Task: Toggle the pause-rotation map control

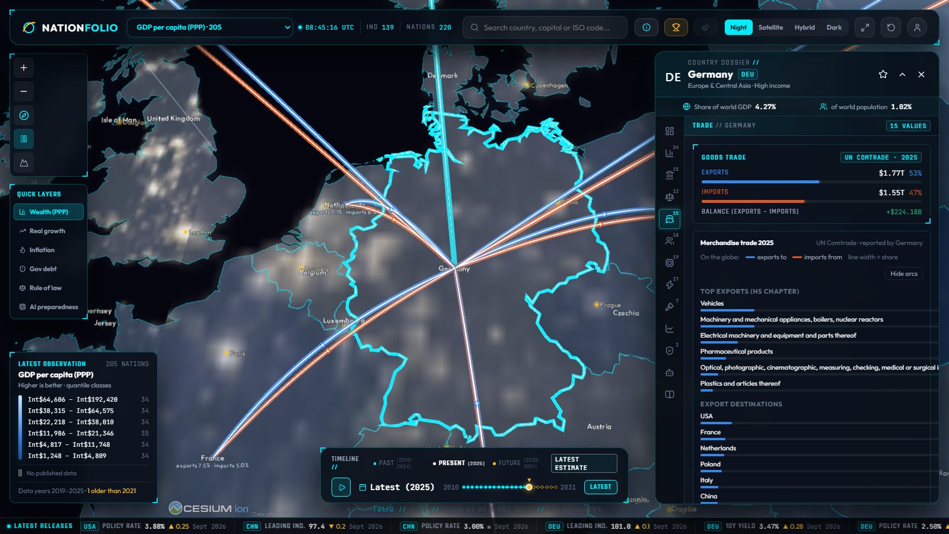Action: pyautogui.click(x=24, y=139)
